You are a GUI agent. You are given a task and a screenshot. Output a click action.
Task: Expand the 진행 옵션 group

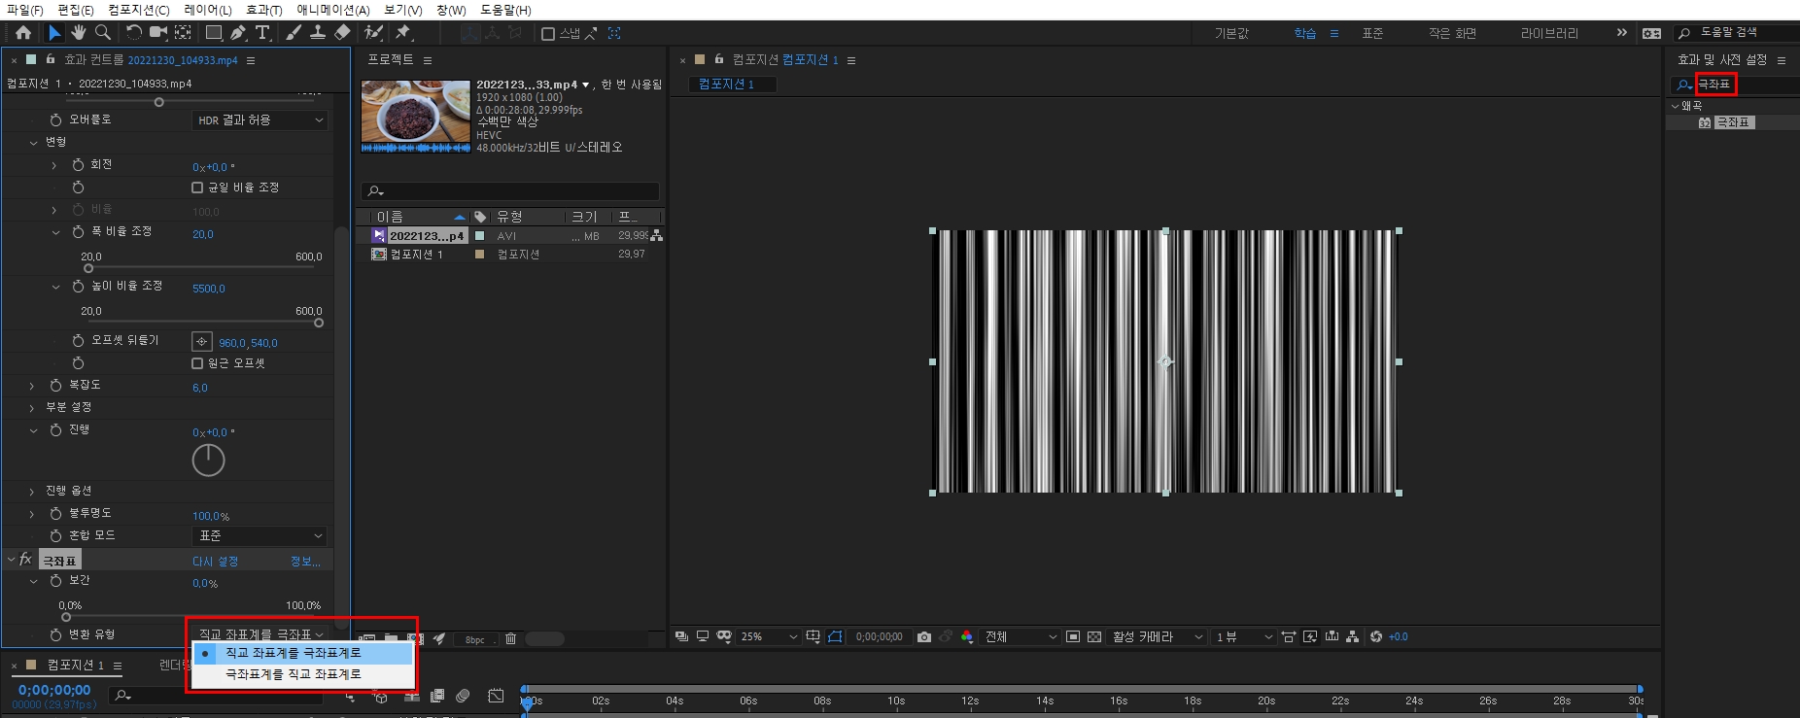pyautogui.click(x=32, y=492)
